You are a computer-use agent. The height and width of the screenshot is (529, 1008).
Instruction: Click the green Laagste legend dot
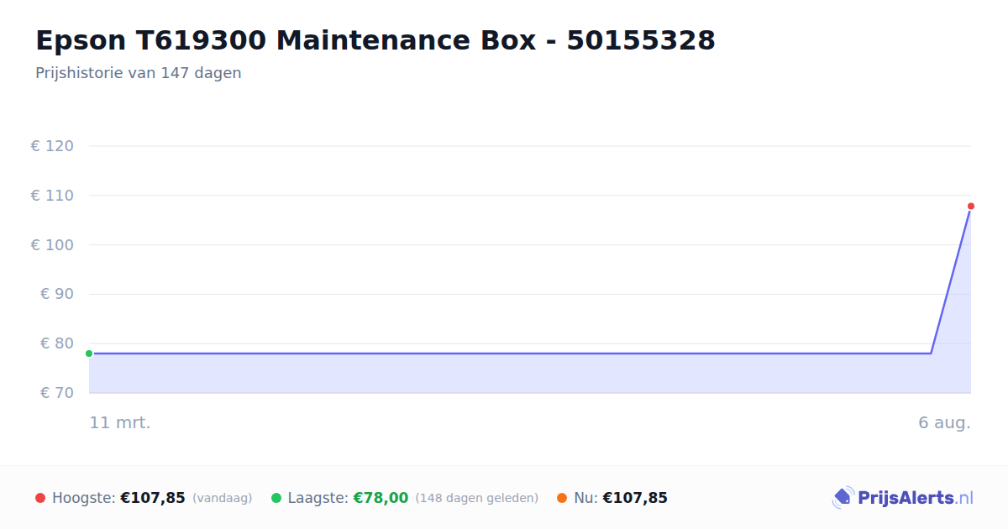click(276, 498)
